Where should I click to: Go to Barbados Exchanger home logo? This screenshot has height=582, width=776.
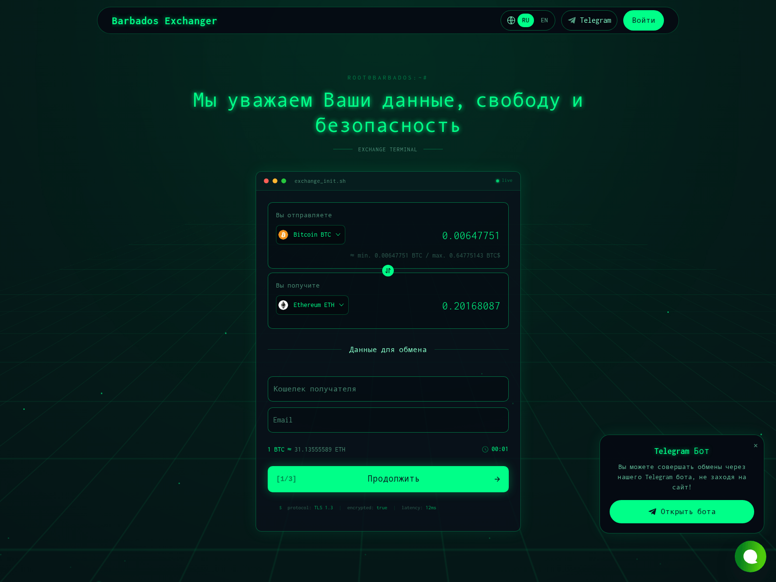164,21
